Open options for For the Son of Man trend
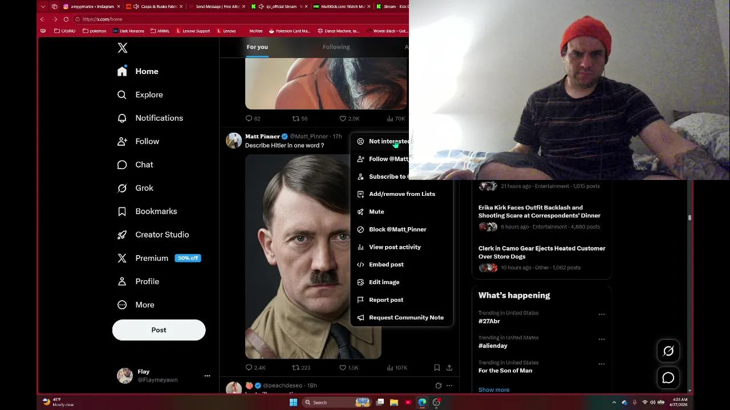Screen dimensions: 730x410 tap(601, 364)
